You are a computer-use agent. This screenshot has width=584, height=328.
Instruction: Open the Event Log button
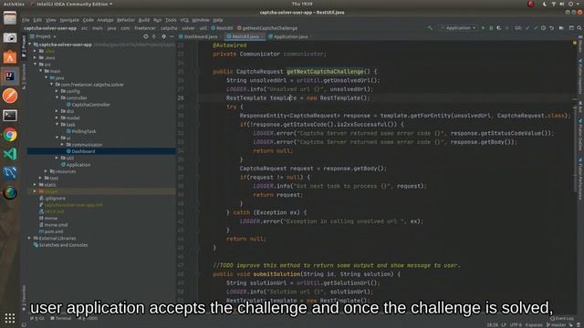click(x=562, y=318)
